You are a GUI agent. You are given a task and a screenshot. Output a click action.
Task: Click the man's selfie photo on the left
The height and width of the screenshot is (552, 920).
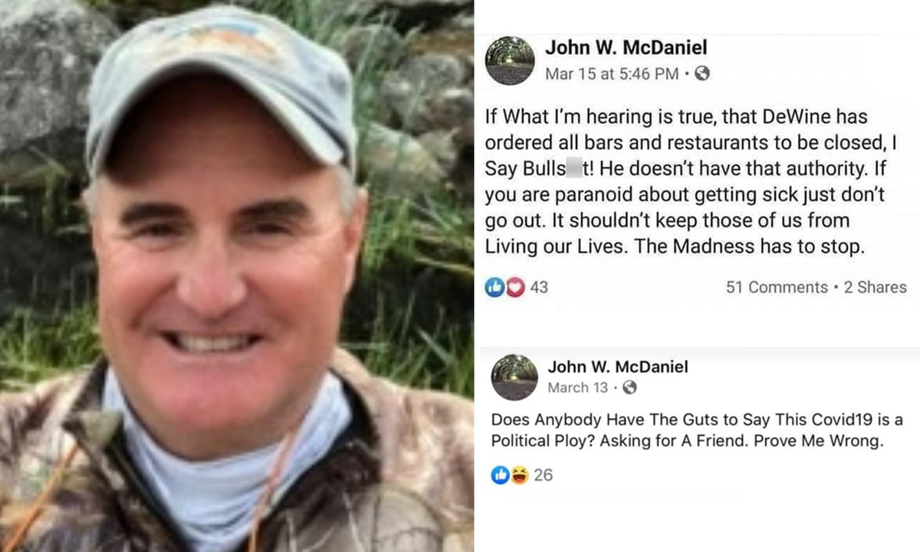coord(237,276)
